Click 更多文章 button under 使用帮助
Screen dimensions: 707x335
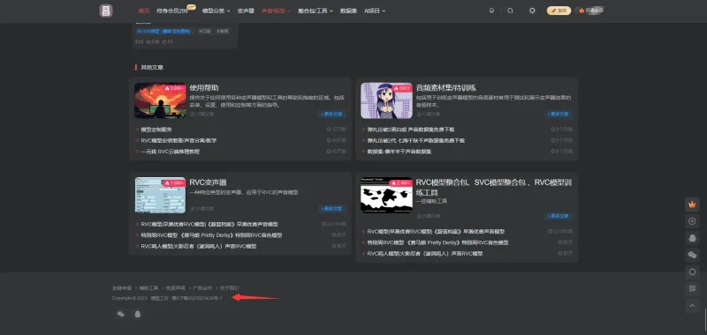click(x=333, y=115)
